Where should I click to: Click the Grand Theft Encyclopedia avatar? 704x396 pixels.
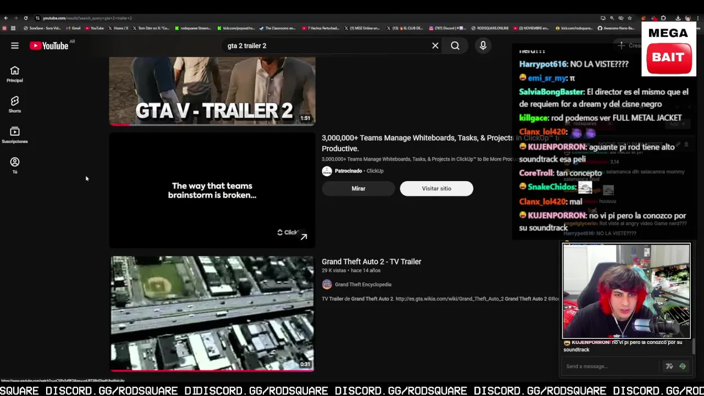pos(327,284)
